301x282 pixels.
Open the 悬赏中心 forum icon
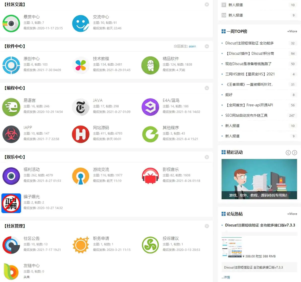(11, 23)
